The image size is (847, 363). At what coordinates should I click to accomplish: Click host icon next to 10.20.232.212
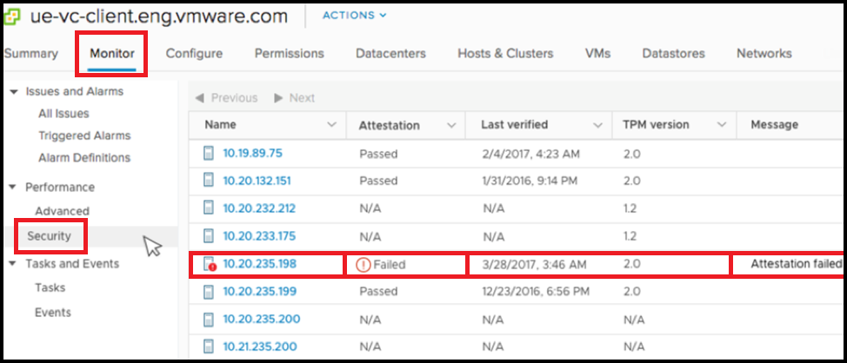pyautogui.click(x=208, y=208)
